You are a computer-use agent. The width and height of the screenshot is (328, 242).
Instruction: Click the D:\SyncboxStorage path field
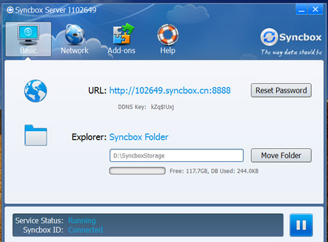tap(176, 155)
